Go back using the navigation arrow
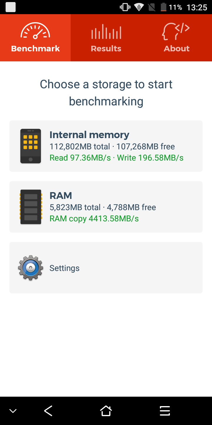Viewport: 212px width, 425px height. click(48, 411)
